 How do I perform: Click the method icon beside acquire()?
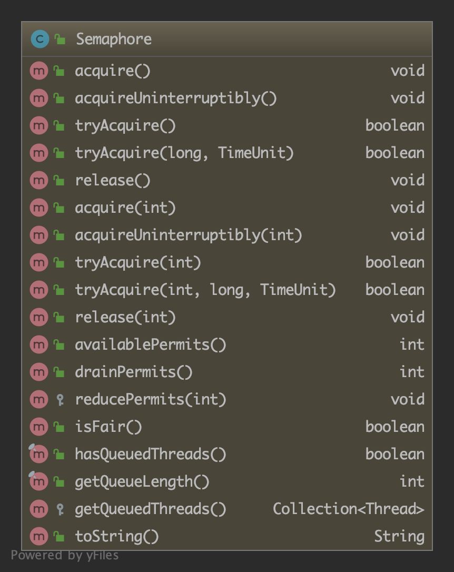coord(38,71)
